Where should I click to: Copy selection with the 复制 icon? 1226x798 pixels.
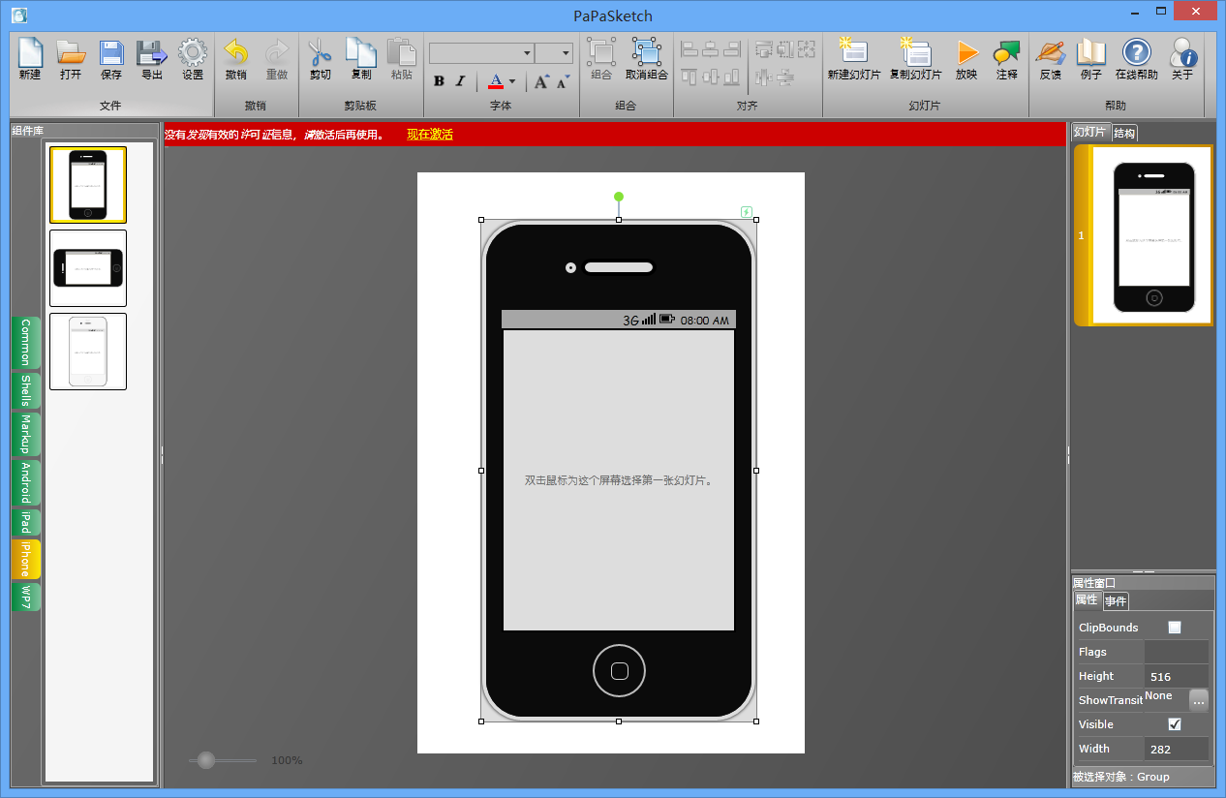361,59
